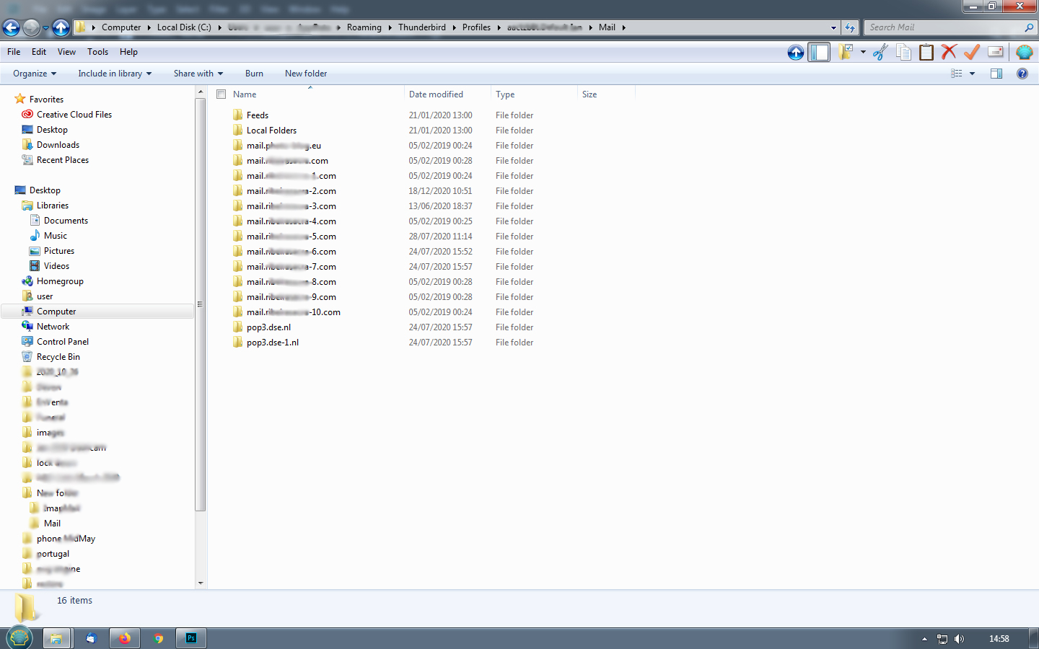Open the Classic Shell settings shell icon
Image resolution: width=1039 pixels, height=649 pixels.
[1025, 52]
